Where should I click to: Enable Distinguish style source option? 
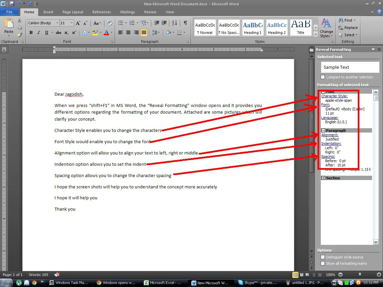pos(323,257)
